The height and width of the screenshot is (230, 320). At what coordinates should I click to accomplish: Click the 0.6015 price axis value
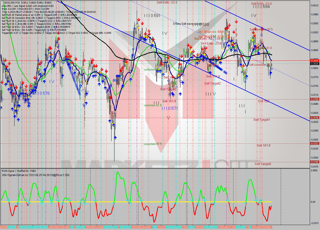coord(315,5)
